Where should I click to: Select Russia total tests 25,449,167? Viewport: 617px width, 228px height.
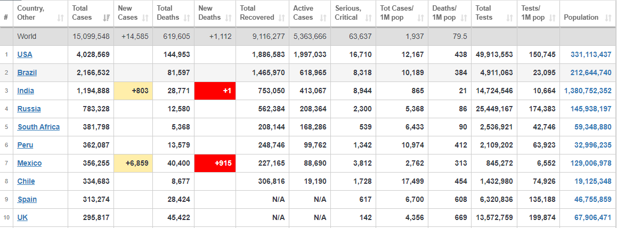tap(494, 109)
